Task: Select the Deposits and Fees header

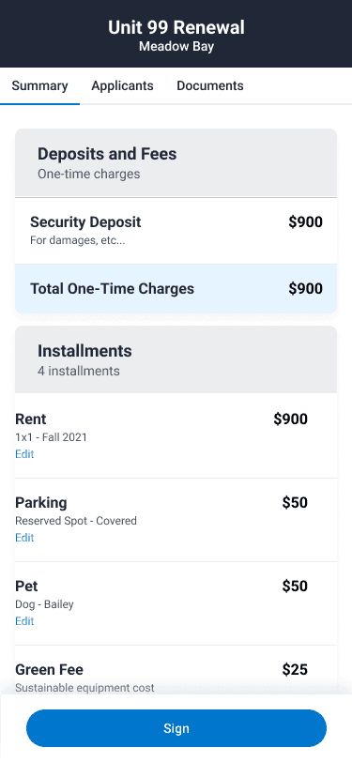Action: (x=107, y=154)
